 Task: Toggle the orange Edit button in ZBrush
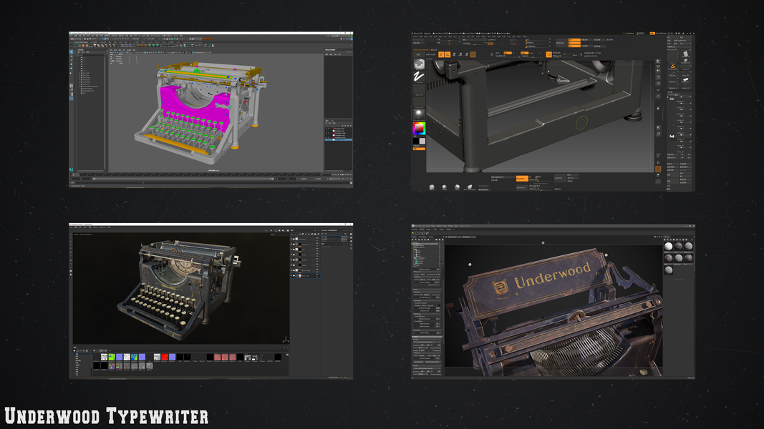coord(441,54)
